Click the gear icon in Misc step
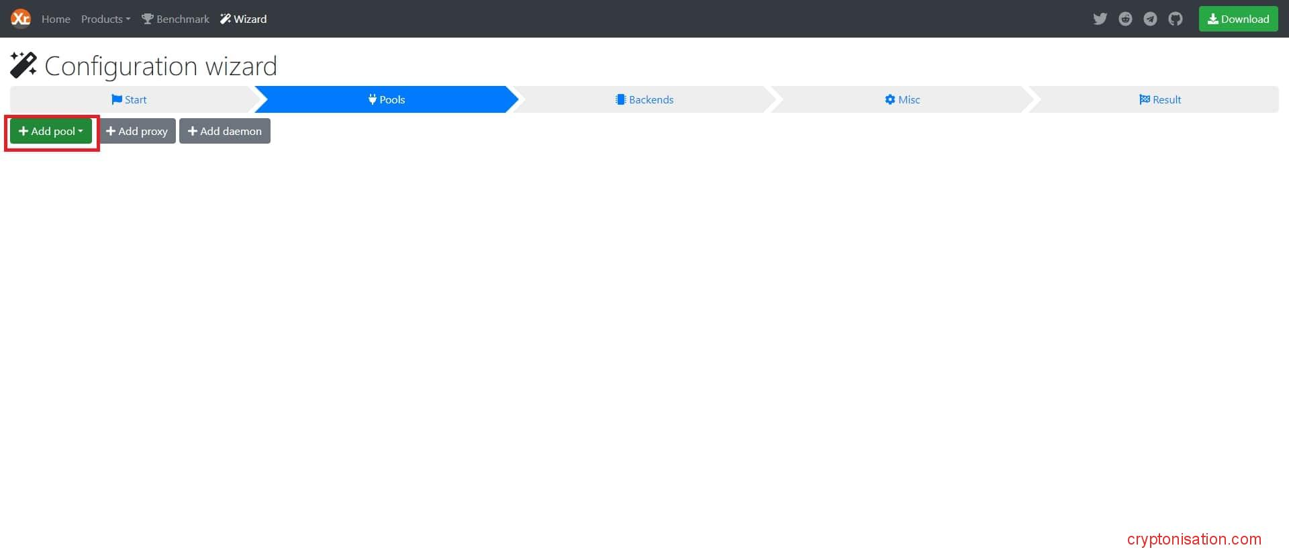The width and height of the screenshot is (1289, 560). [890, 99]
